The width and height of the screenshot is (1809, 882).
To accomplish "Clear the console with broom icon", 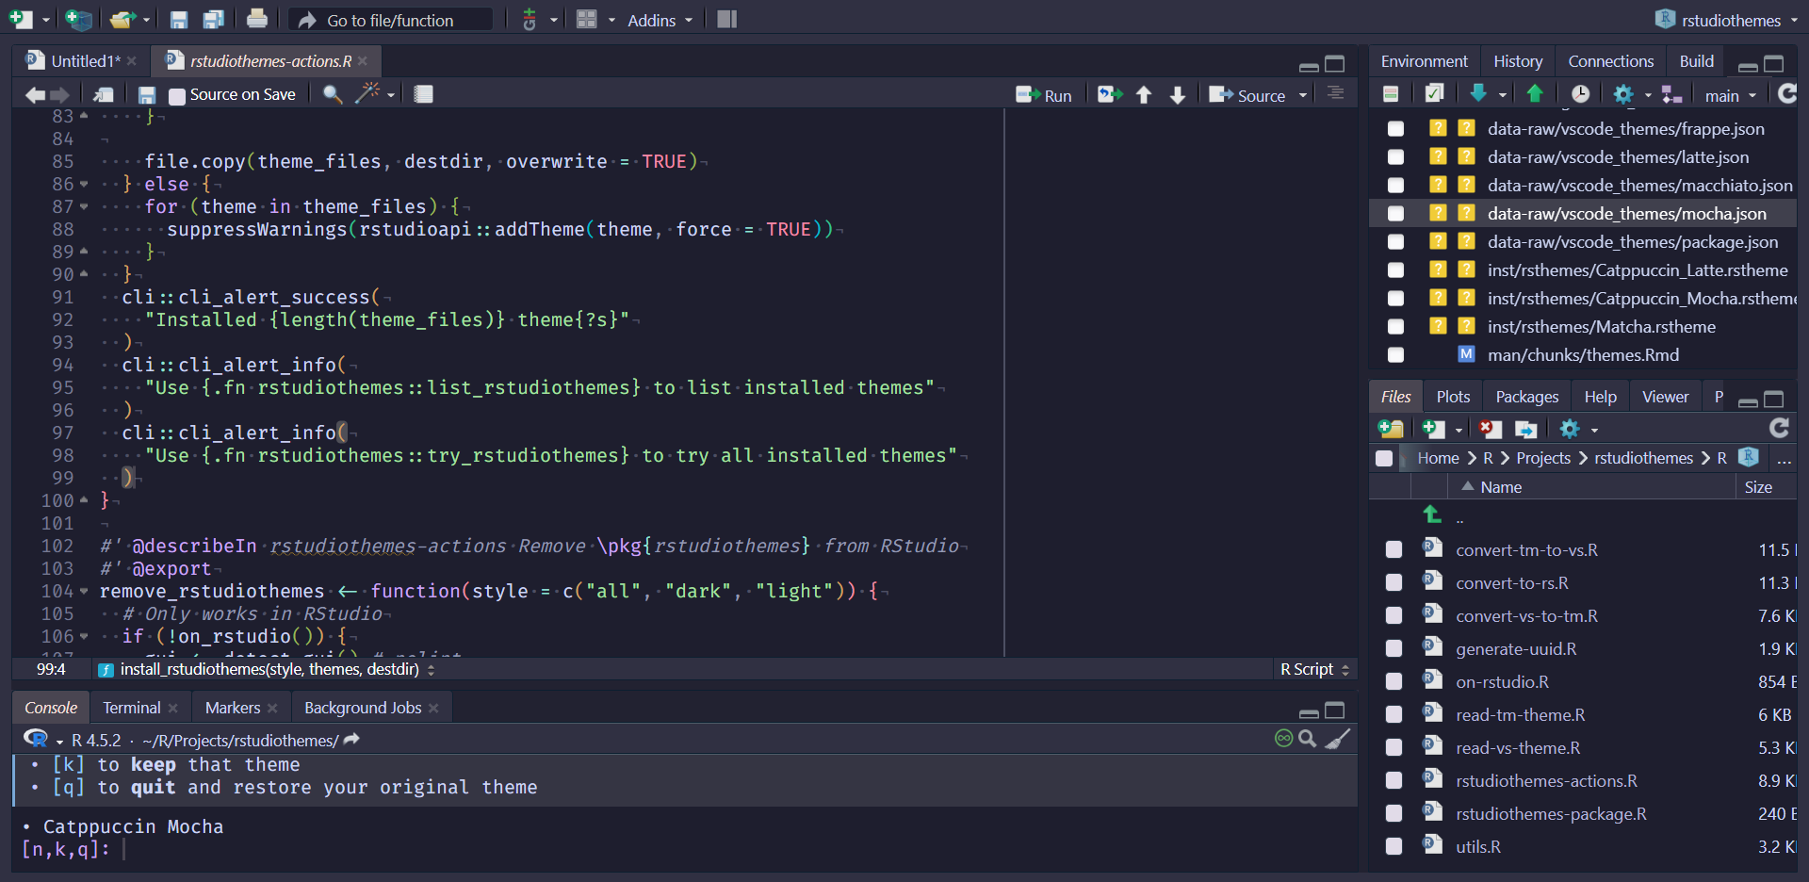I will point(1338,740).
